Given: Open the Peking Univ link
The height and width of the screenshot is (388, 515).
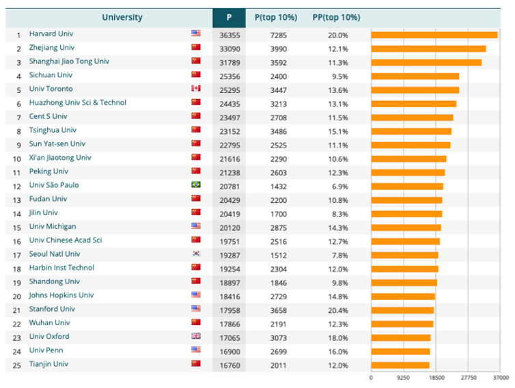Looking at the screenshot, I should coord(48,171).
